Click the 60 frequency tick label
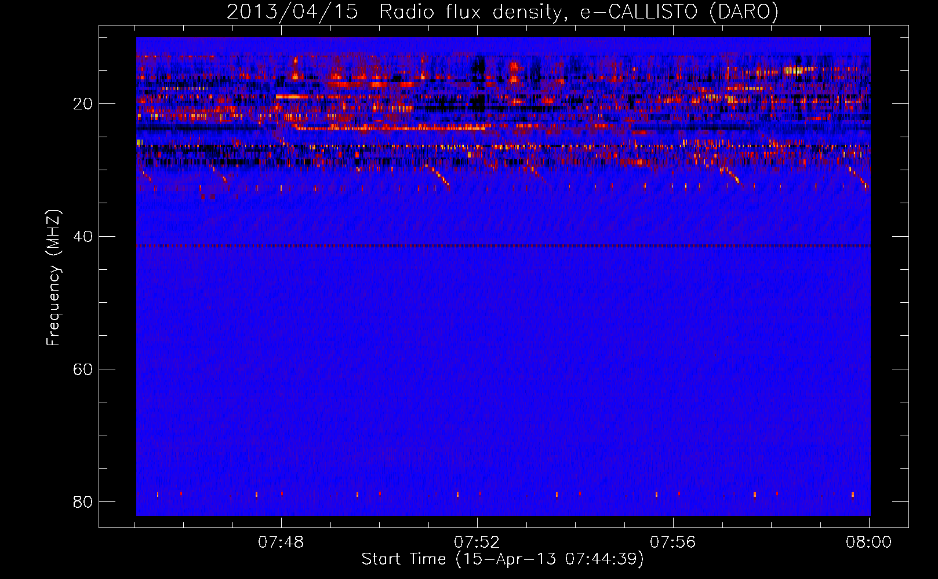 tap(82, 369)
